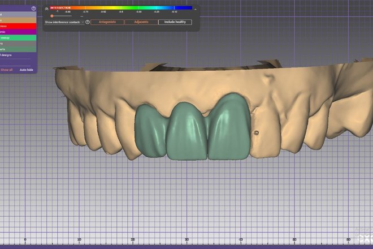This screenshot has height=249, width=373.
Task: Select the leftmost green crown on the model
Action: 151,130
